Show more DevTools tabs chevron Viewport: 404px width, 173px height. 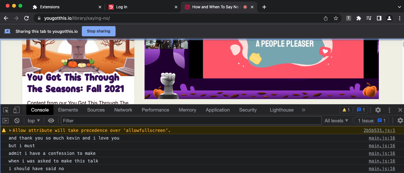click(x=303, y=110)
